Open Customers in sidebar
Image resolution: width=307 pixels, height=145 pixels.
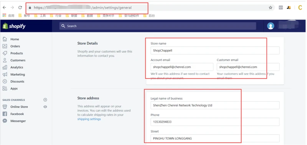pyautogui.click(x=18, y=60)
